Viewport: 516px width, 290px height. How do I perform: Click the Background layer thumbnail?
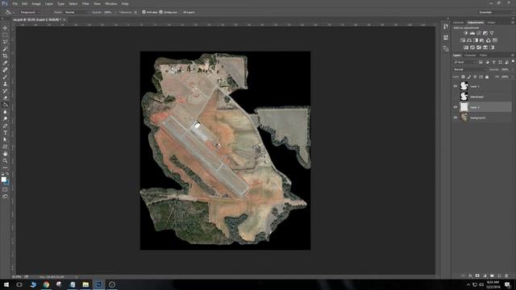[464, 118]
